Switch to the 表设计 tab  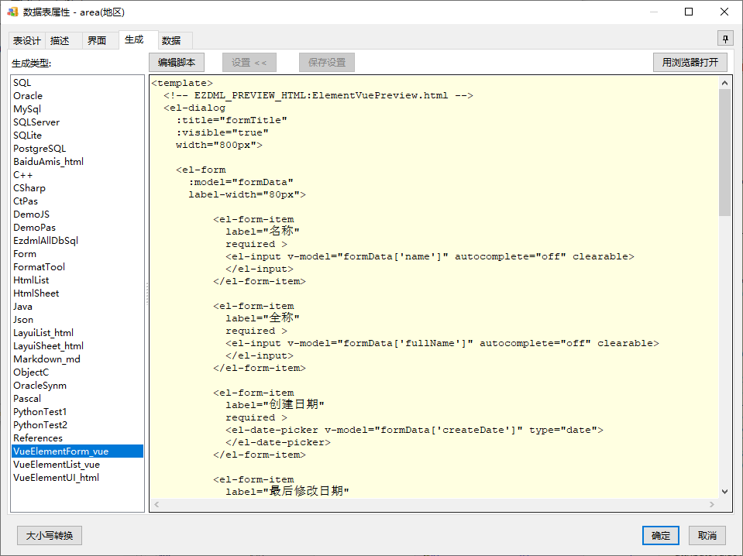(26, 41)
